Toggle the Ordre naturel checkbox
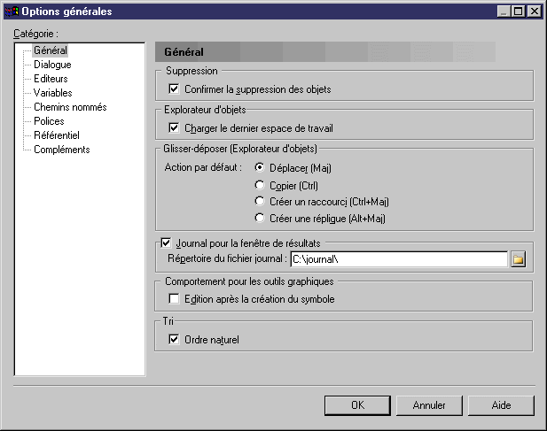 [x=174, y=339]
